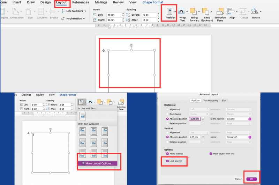Viewport: 279px width, 185px height.
Task: Select Horizontal Absolute position radio button
Action: click(167, 119)
